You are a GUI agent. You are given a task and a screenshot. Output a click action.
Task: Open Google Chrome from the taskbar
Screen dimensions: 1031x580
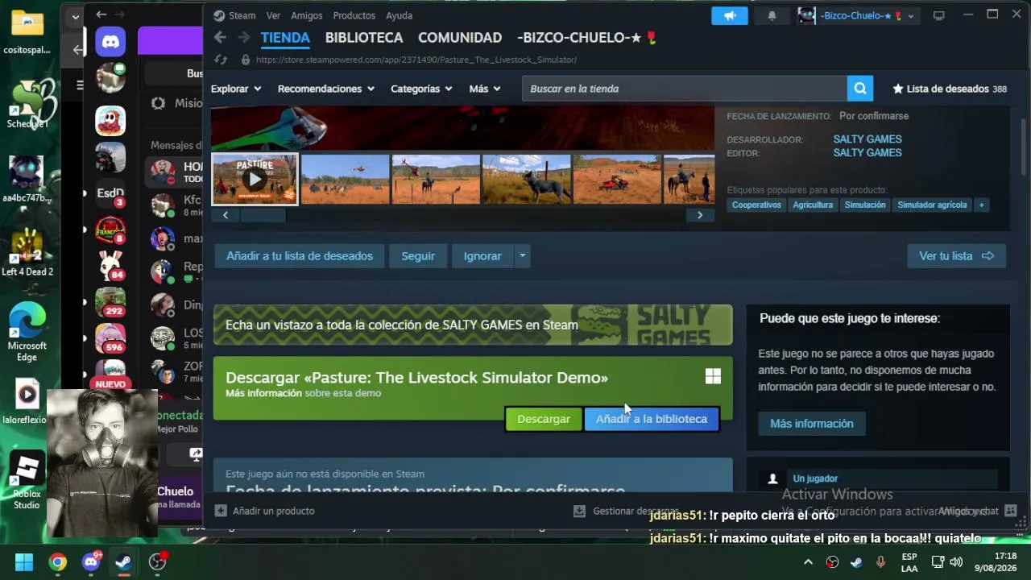pos(57,561)
